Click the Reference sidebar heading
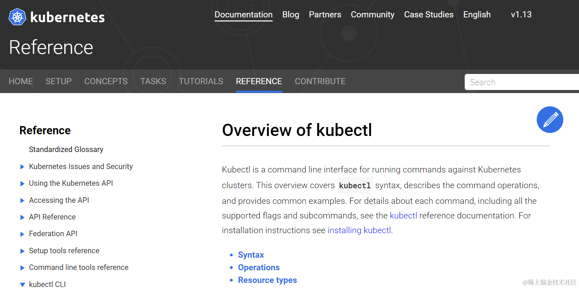 (x=45, y=130)
